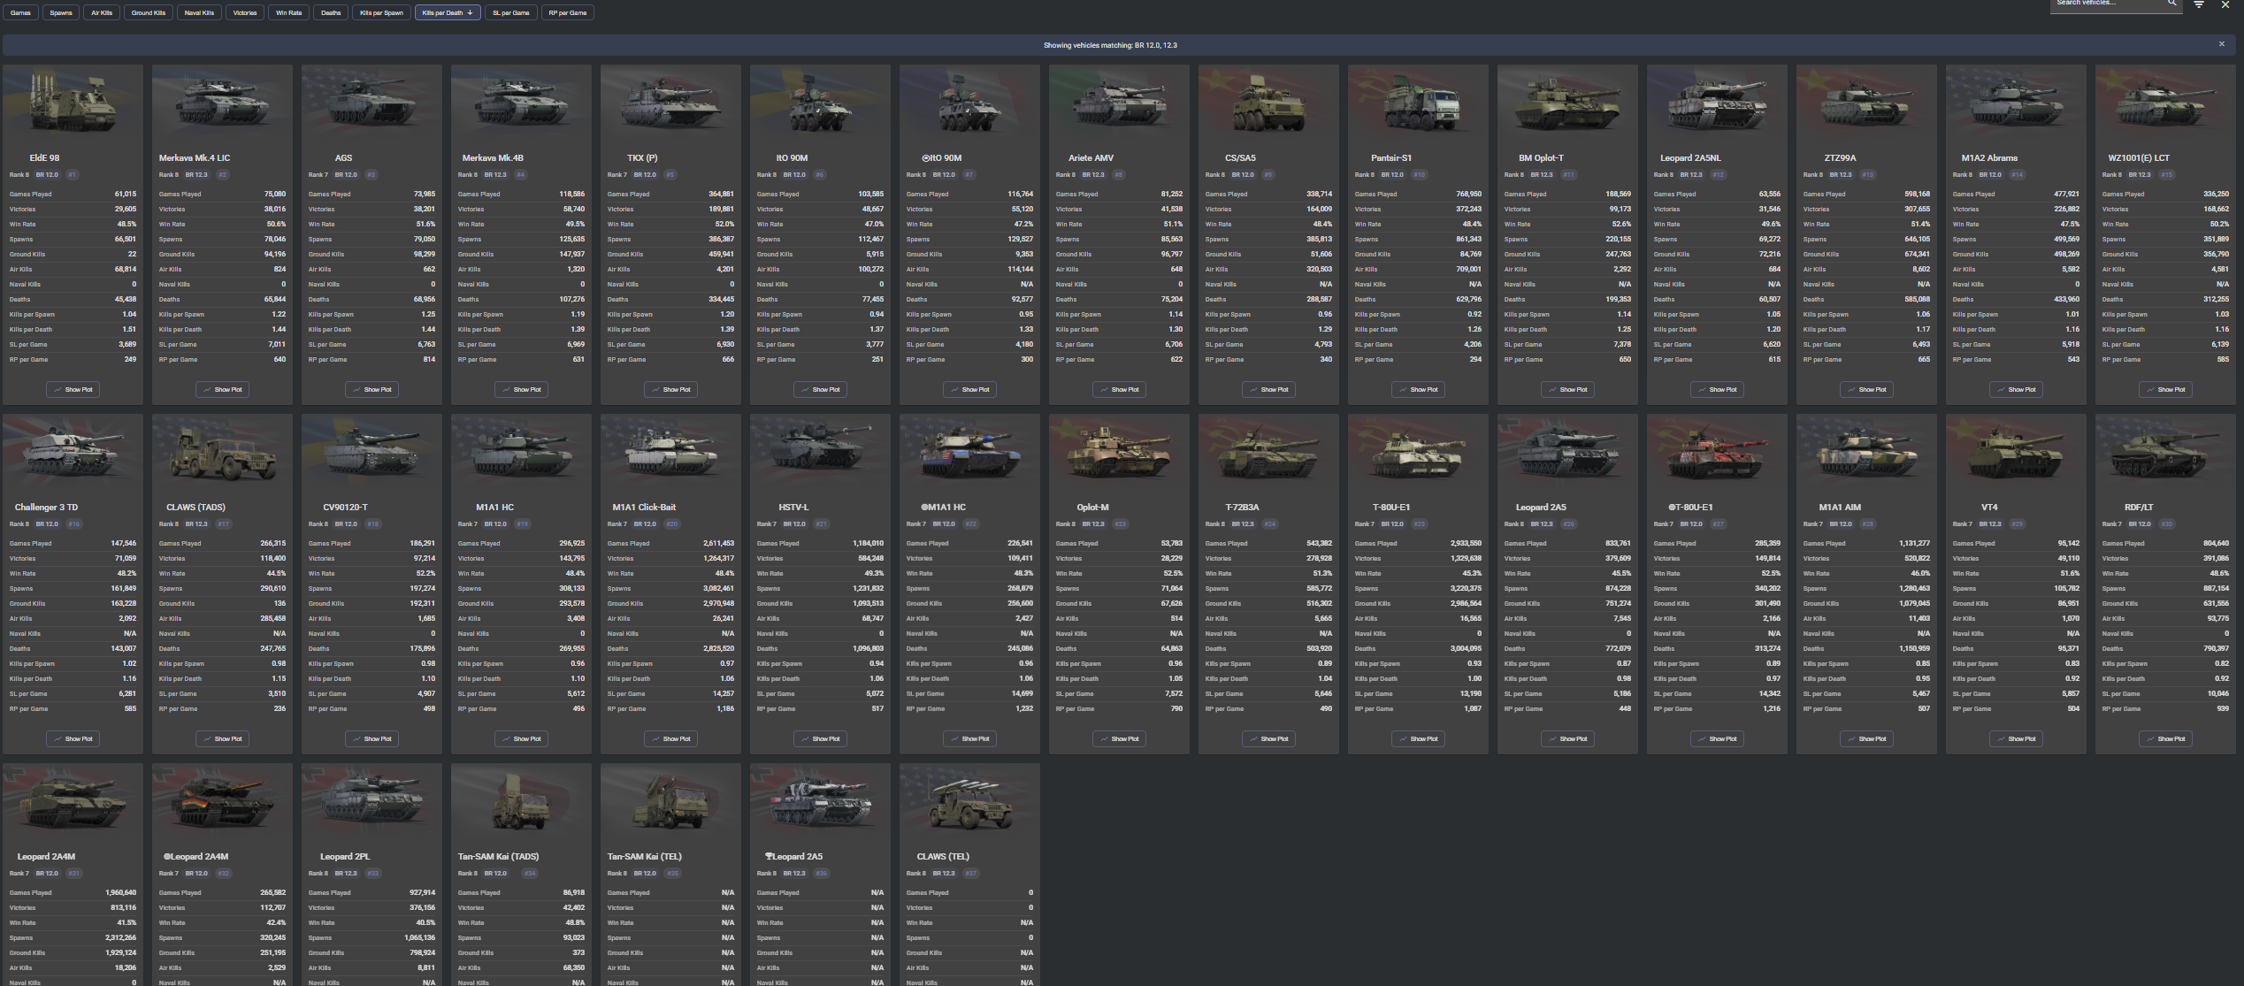Click the squadron marker icon on ItO 90M
Viewport: 2244px width, 986px height.
[x=925, y=158]
